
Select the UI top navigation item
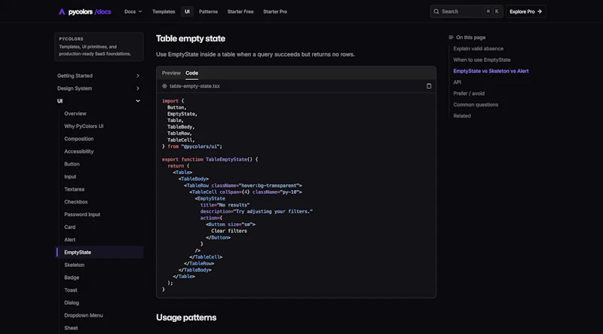coord(187,11)
